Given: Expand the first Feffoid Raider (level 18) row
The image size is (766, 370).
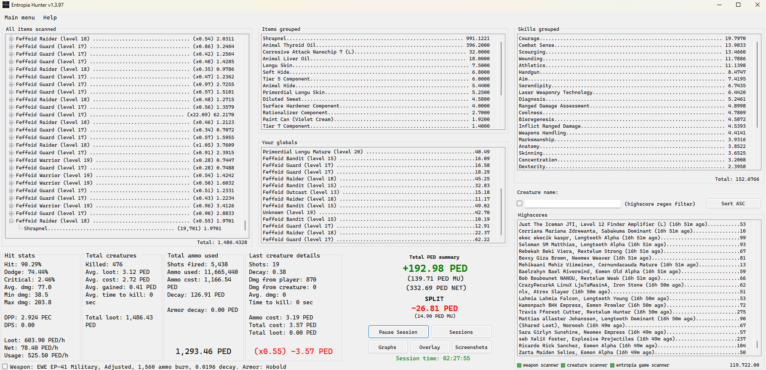Looking at the screenshot, I should point(11,39).
